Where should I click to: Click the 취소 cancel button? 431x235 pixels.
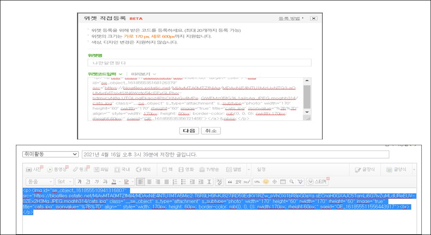tap(211, 131)
